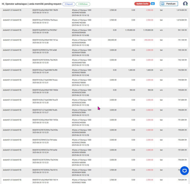
Task: Open the Panduan guide button
Action: pos(169,4)
